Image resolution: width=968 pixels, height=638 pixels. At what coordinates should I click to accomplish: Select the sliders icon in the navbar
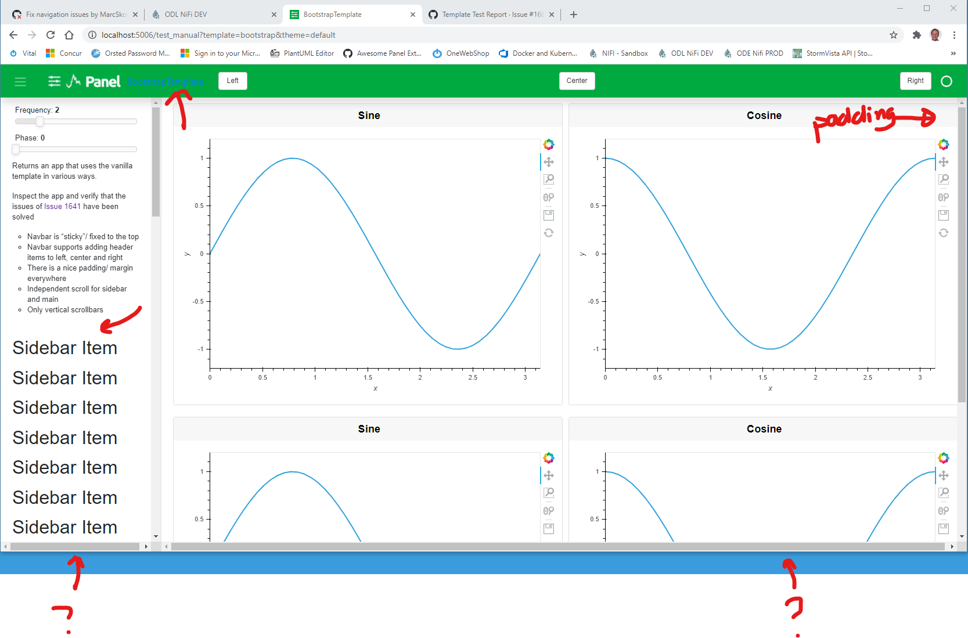(53, 81)
